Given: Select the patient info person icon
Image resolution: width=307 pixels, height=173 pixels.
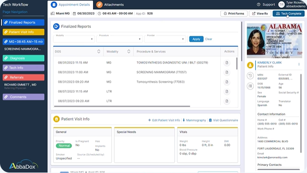Looking at the screenshot, I should tap(250, 65).
